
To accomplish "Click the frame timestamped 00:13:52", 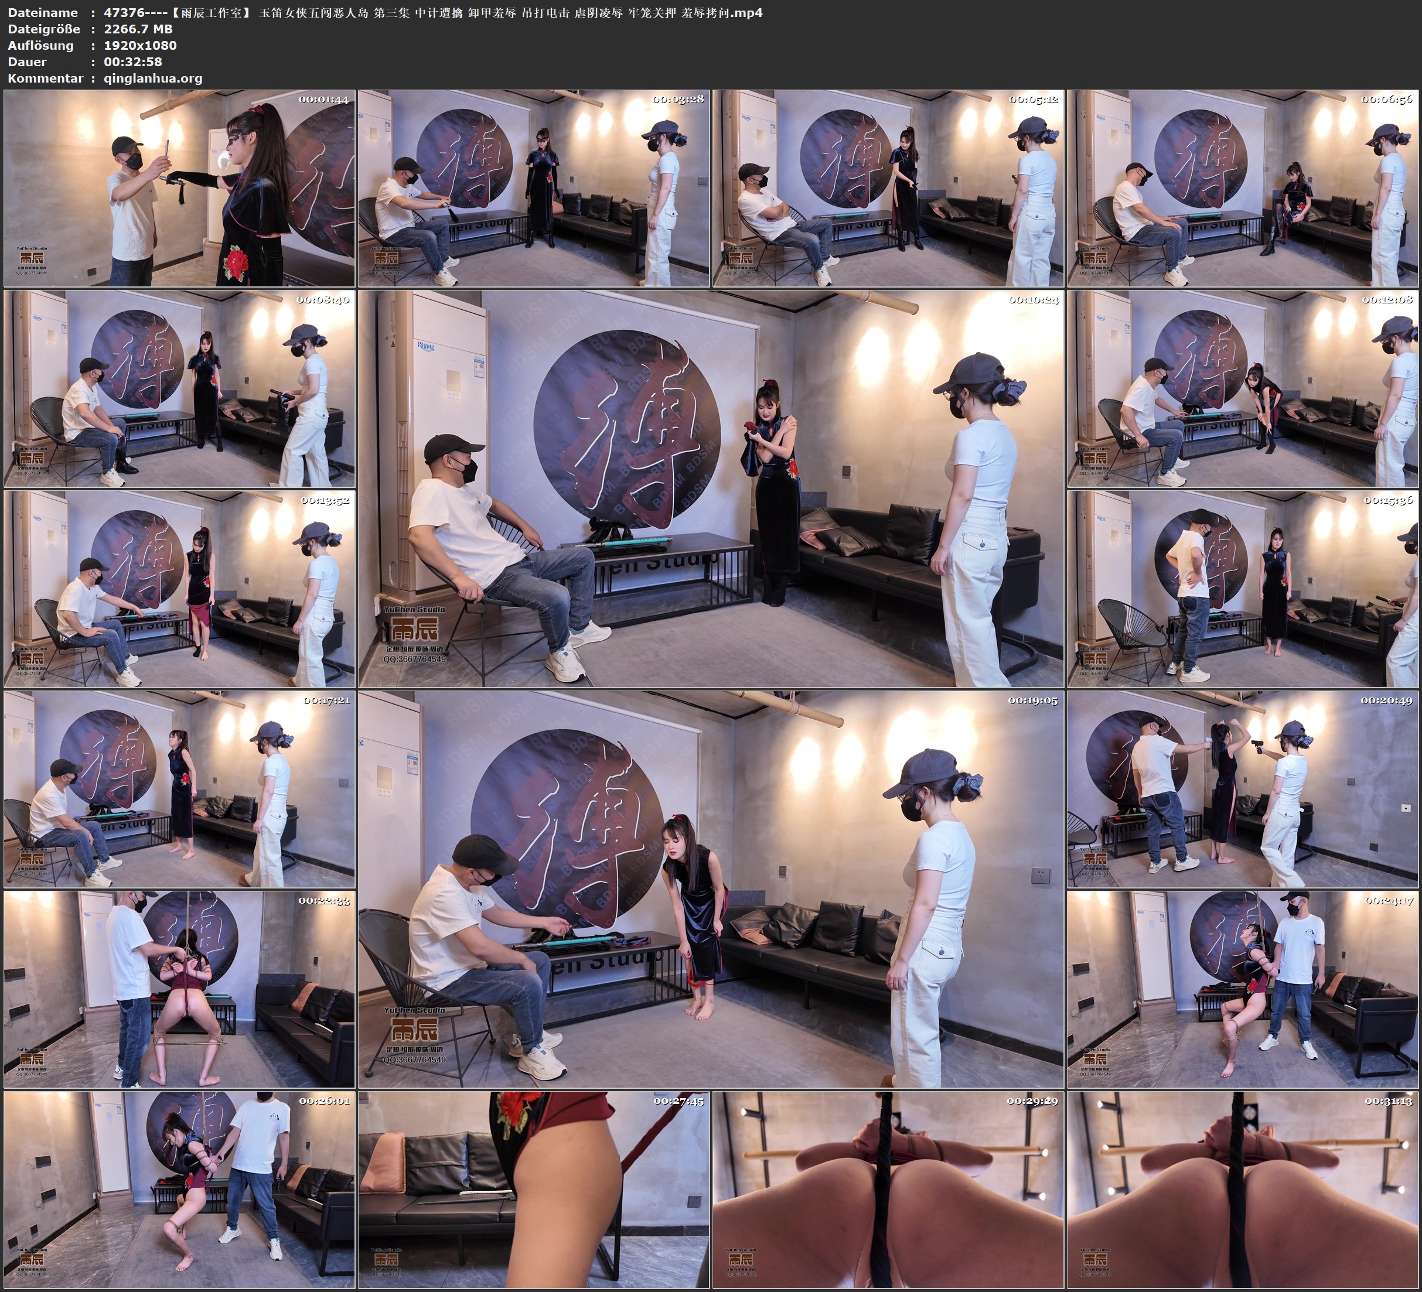I will click(x=179, y=589).
